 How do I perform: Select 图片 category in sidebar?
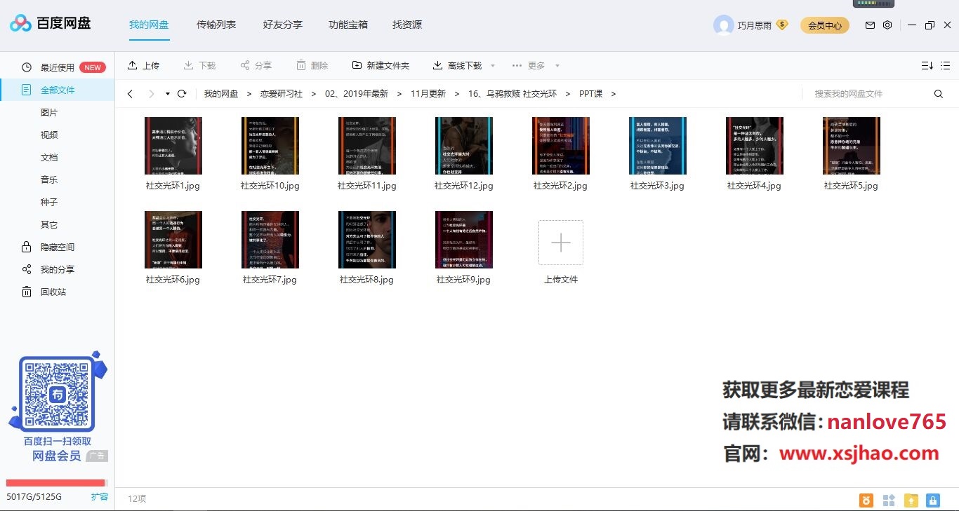pos(49,112)
